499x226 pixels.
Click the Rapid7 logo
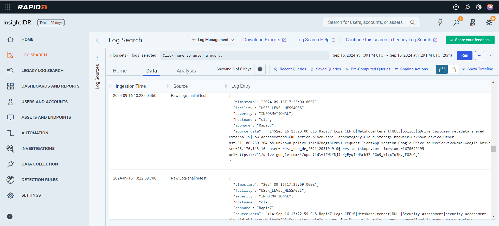pyautogui.click(x=32, y=7)
